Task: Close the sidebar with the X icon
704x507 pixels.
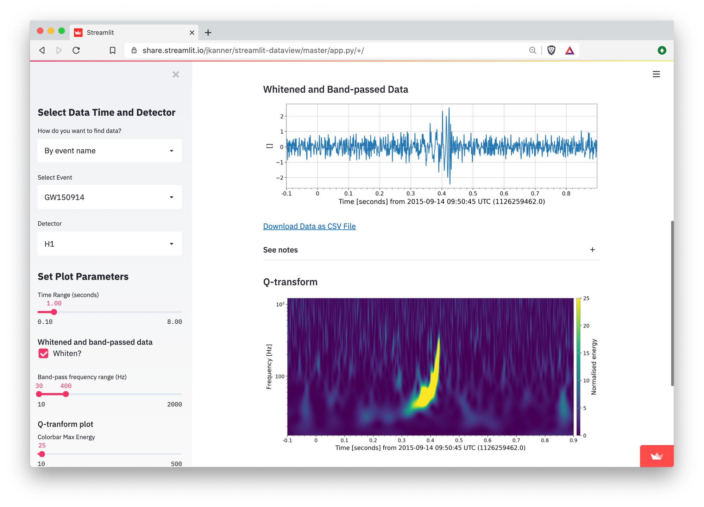Action: [x=176, y=75]
